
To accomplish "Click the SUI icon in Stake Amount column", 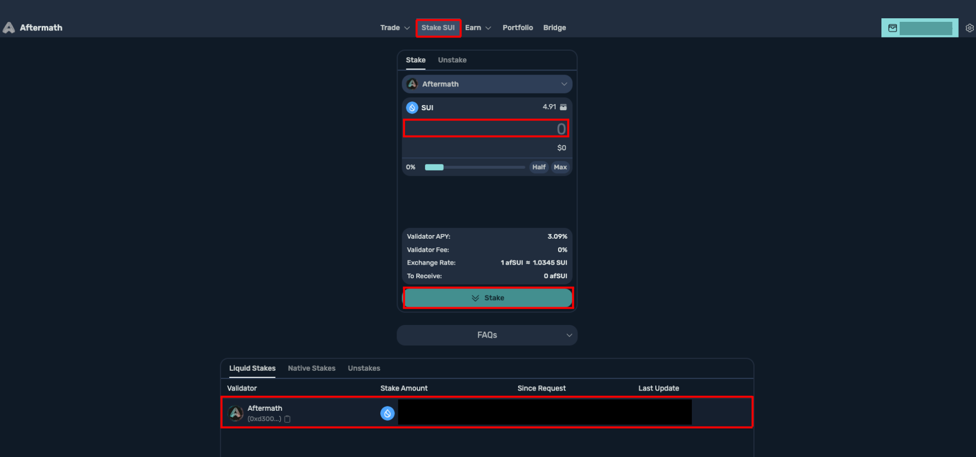I will pyautogui.click(x=387, y=413).
